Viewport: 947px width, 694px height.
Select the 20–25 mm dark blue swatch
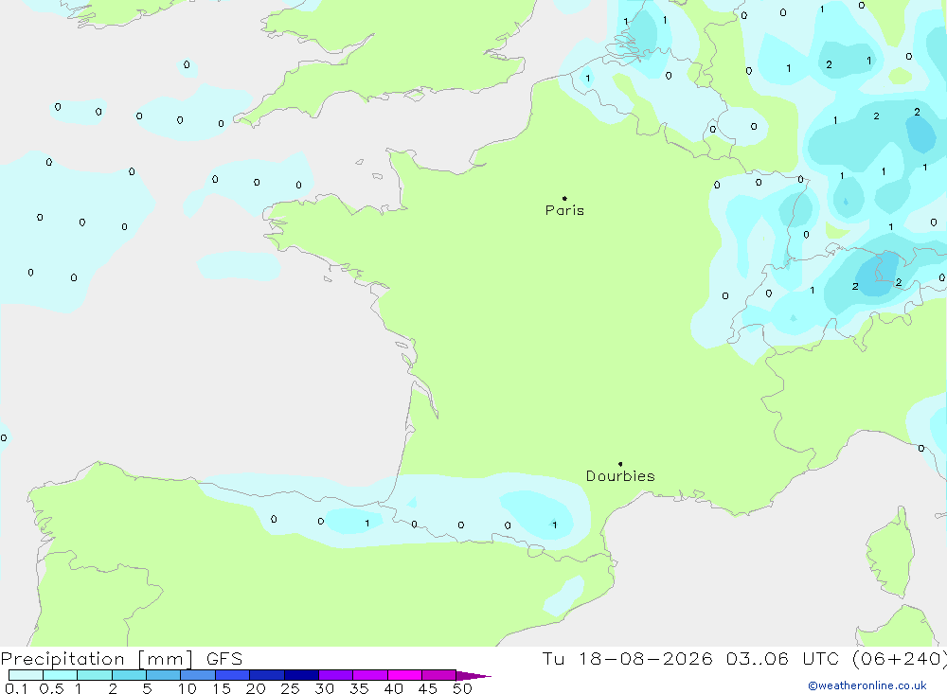pos(267,675)
